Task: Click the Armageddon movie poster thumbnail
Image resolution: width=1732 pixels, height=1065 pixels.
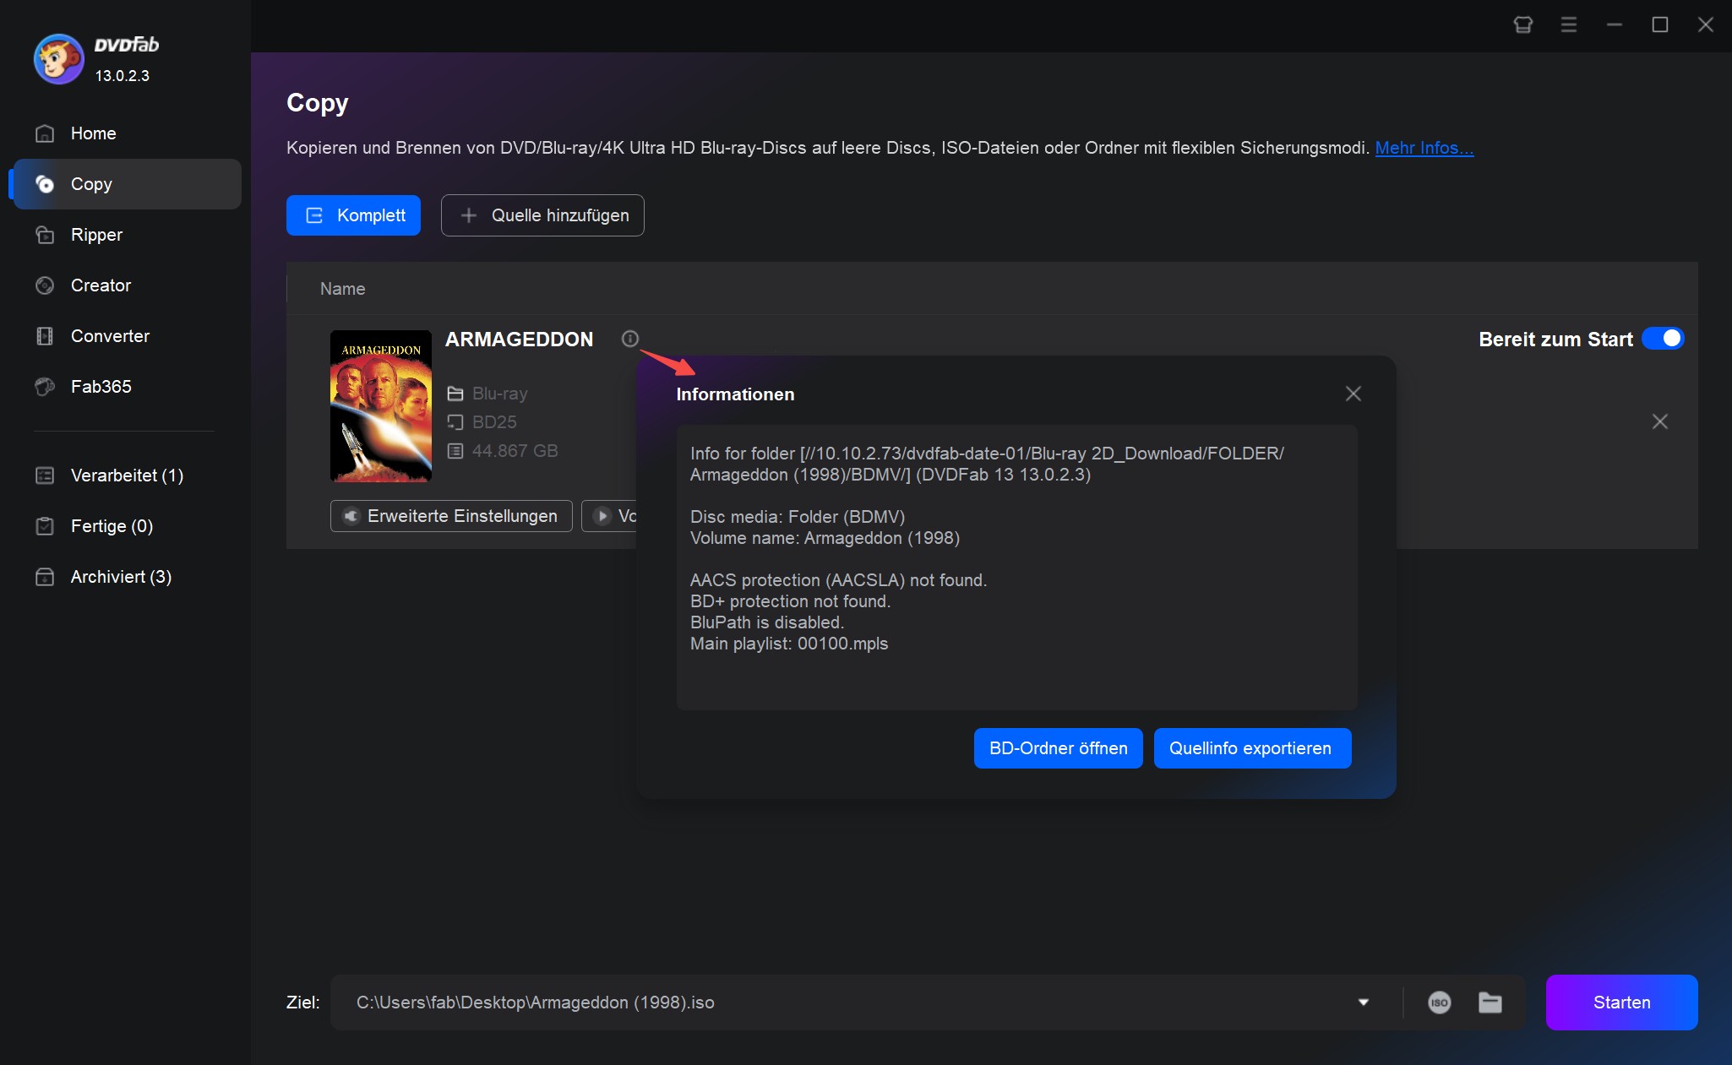Action: click(381, 406)
